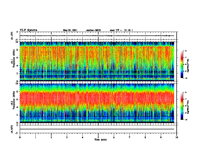
Task: Click the ch.1 voltage waveform trace
Action: pyautogui.click(x=97, y=36)
